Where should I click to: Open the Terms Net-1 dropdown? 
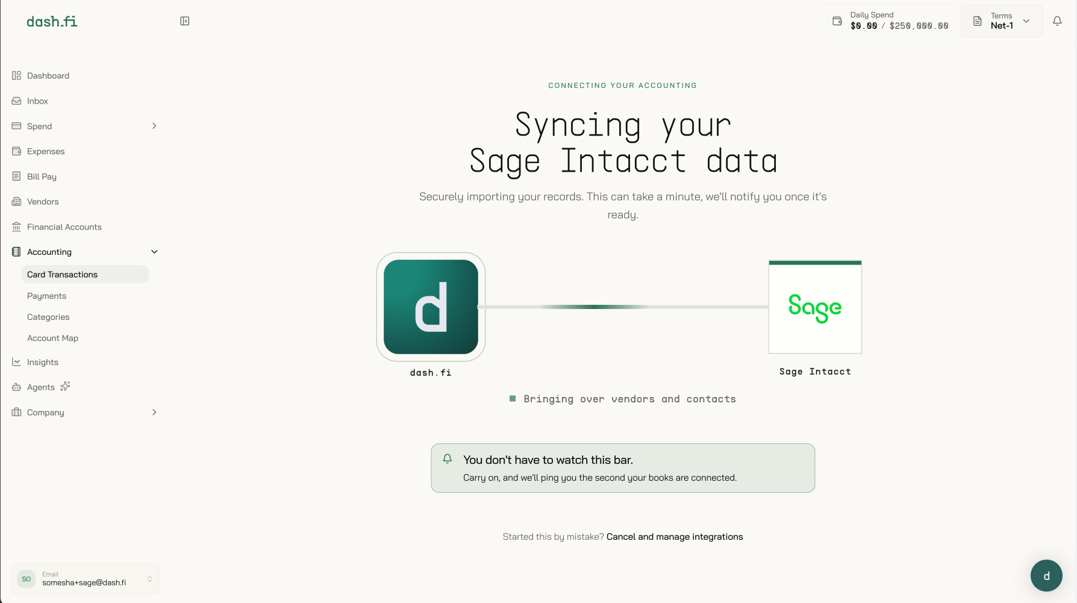click(1002, 21)
